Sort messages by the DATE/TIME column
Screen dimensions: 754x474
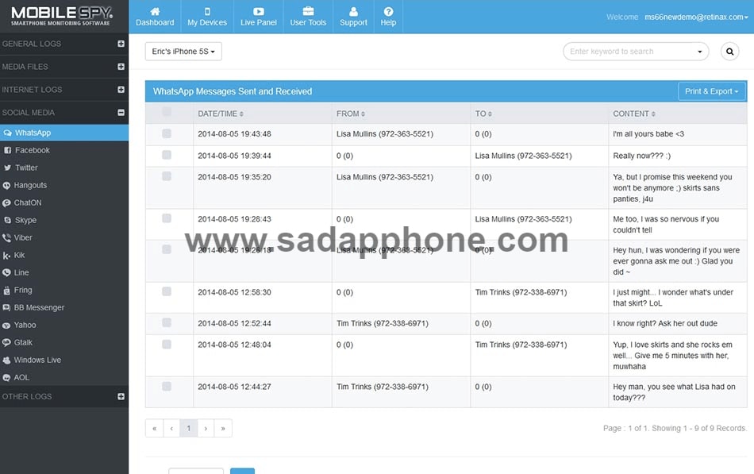(218, 114)
